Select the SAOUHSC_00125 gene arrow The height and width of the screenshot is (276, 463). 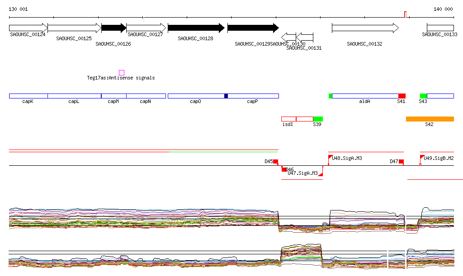coord(75,28)
